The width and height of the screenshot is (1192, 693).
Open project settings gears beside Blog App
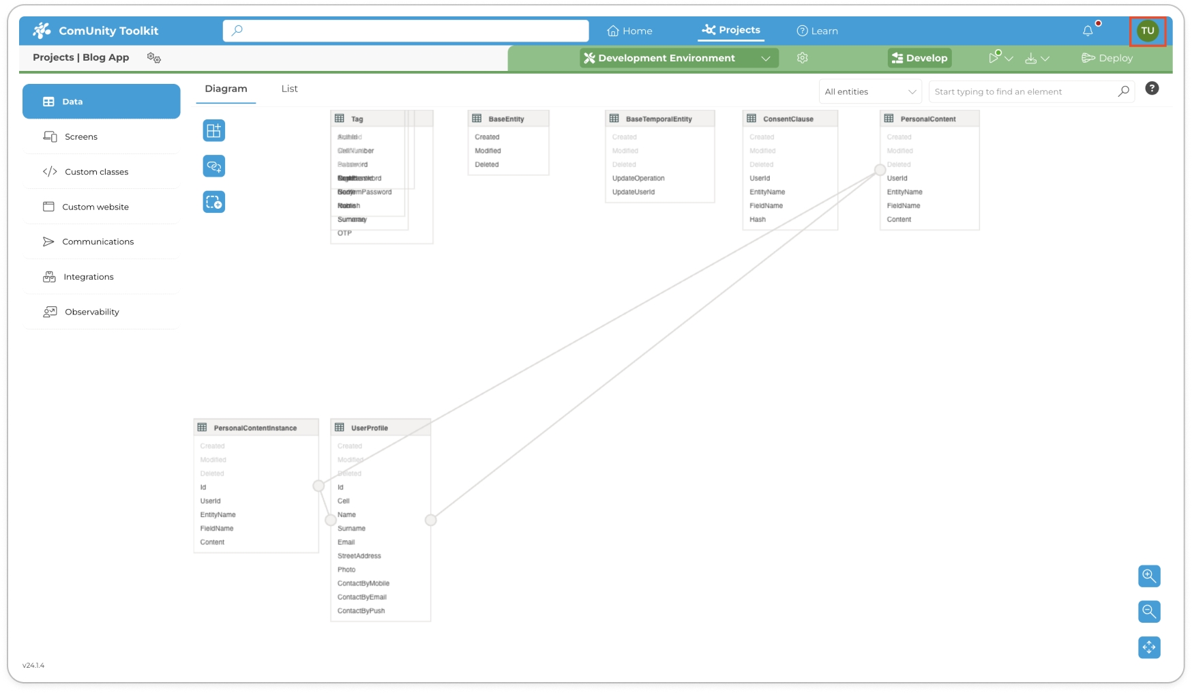pos(154,58)
